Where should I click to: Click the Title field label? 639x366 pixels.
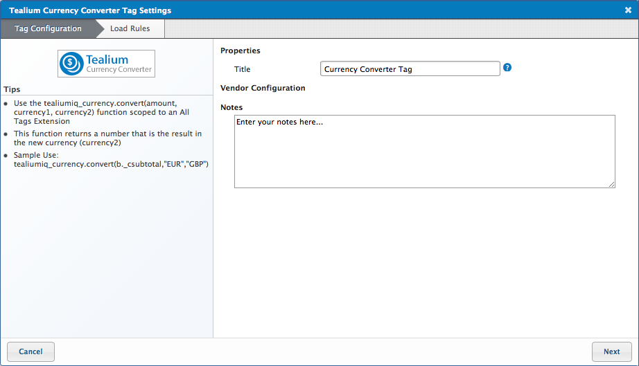coord(242,69)
